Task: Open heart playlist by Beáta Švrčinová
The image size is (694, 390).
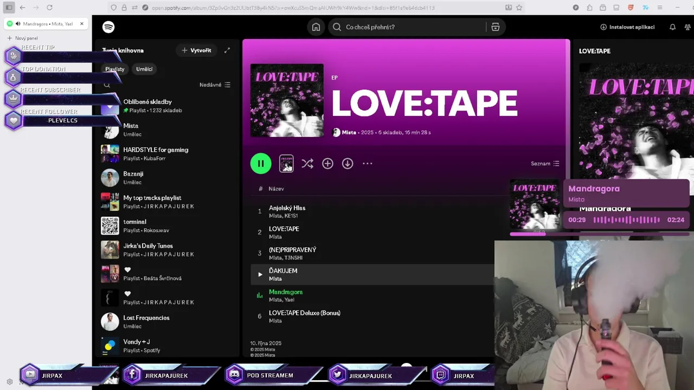Action: [168, 274]
